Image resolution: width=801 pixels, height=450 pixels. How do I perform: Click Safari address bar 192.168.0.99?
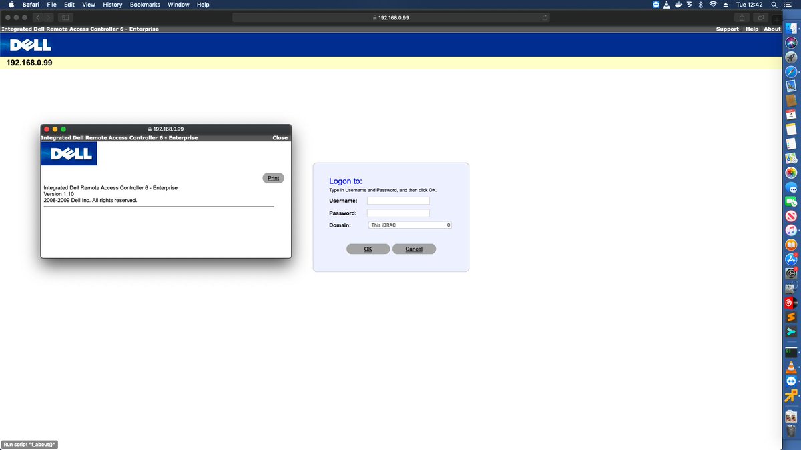click(x=391, y=17)
